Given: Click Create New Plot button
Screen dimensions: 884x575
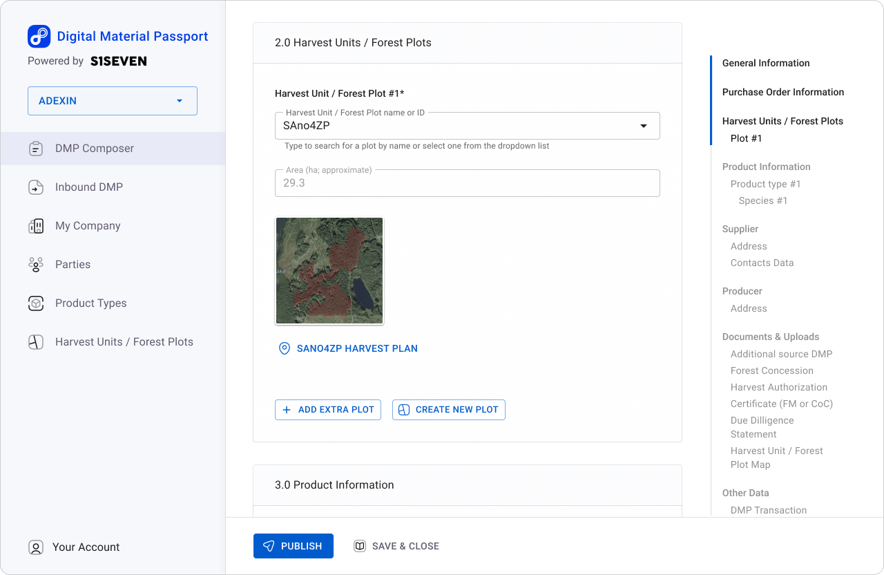Looking at the screenshot, I should (x=449, y=410).
